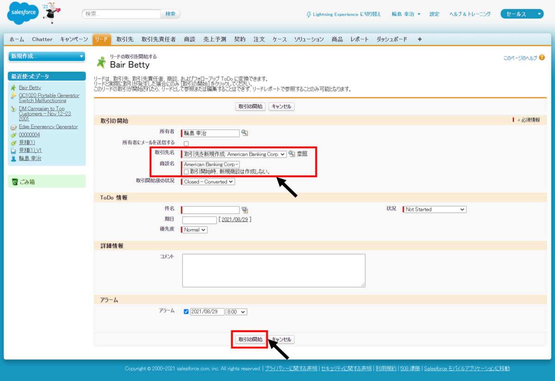
Task: Open the priority Normal dropdown
Action: 195,230
